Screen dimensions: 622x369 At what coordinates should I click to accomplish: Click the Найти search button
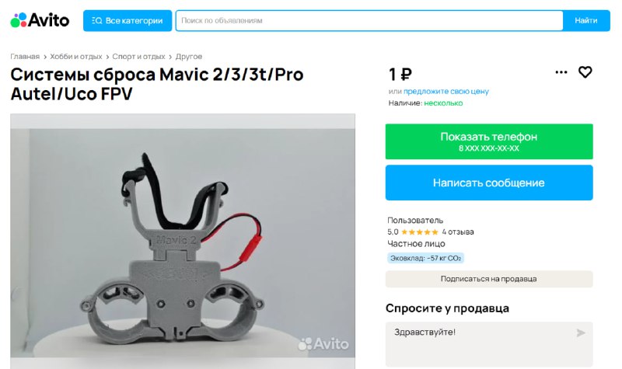(586, 21)
